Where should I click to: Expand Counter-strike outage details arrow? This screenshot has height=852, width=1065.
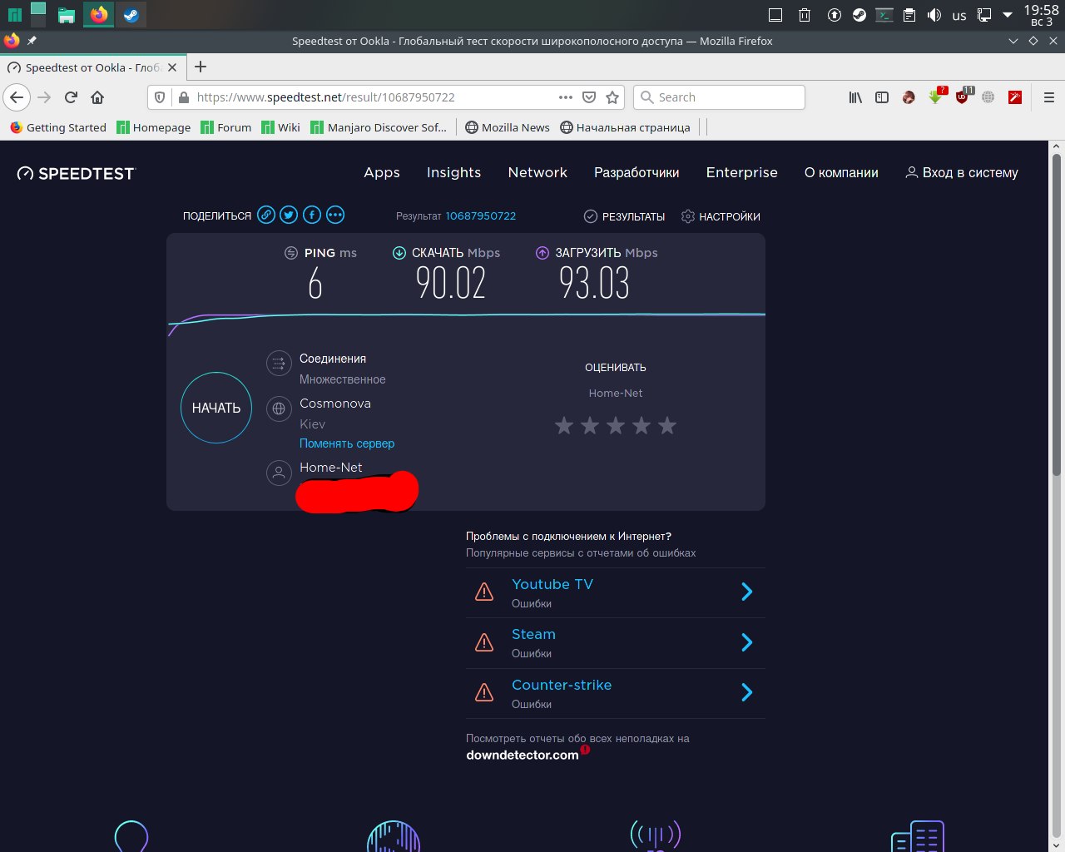[x=746, y=692]
